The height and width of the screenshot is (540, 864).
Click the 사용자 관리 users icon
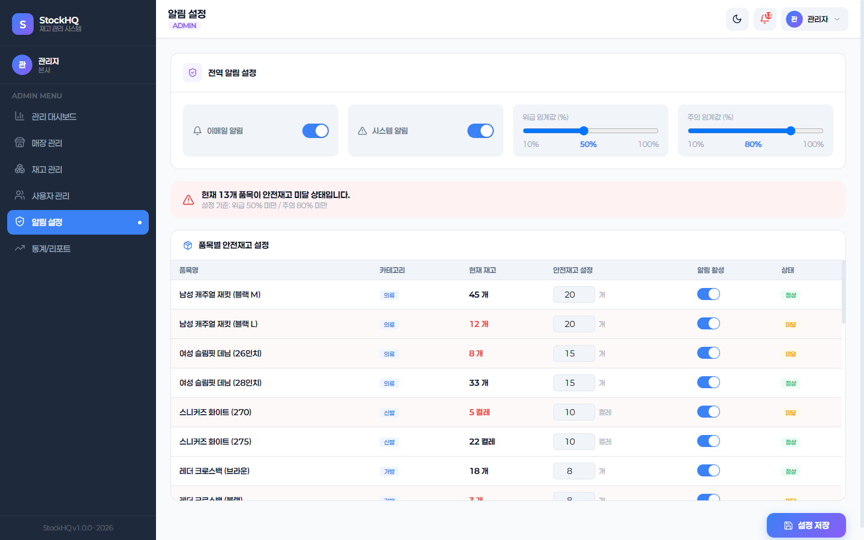[x=20, y=196]
